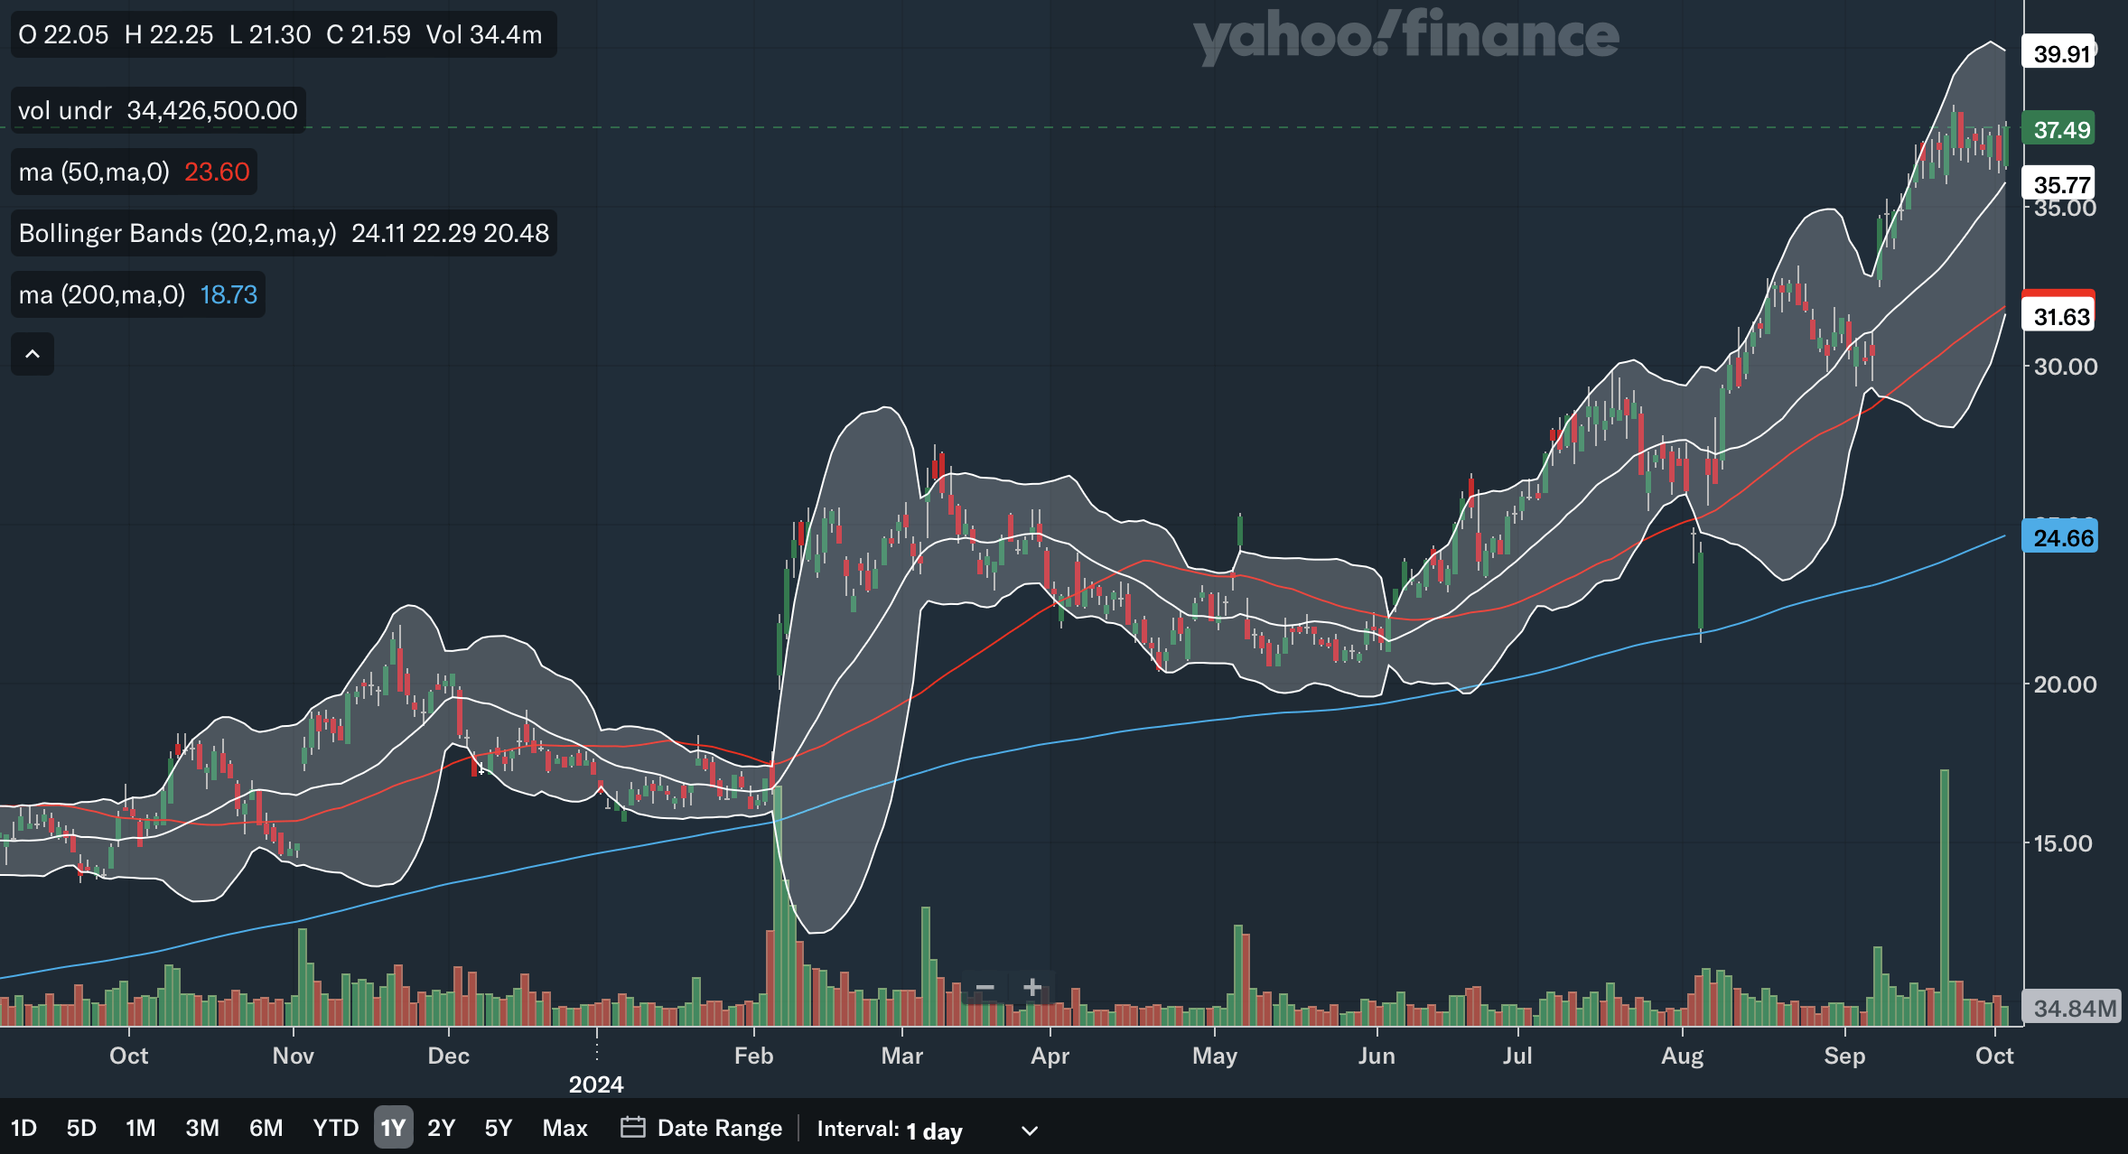Click the ma (50,ma,0) indicator label
The width and height of the screenshot is (2128, 1154).
pyautogui.click(x=94, y=172)
